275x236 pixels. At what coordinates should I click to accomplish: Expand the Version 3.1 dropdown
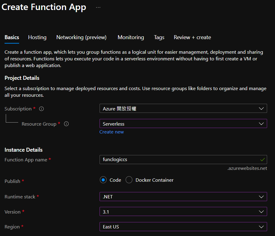183,212
